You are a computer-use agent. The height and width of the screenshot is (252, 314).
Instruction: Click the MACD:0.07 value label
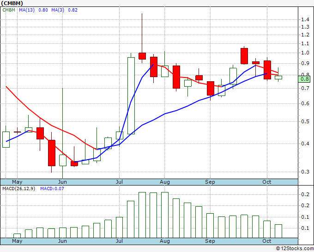[53, 189]
